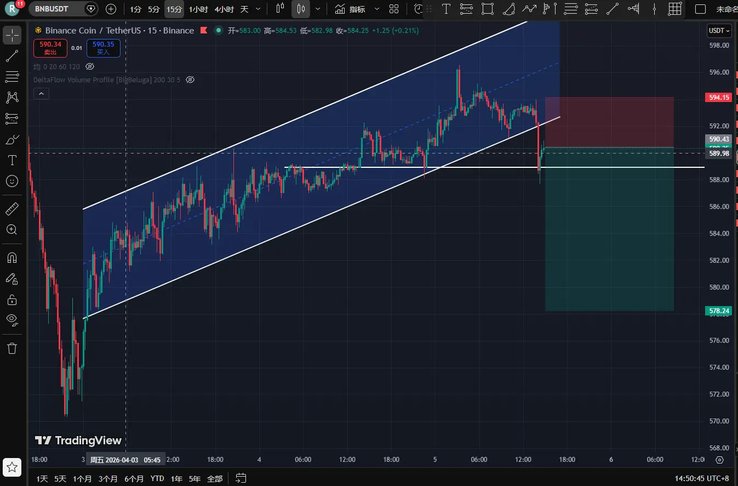Set the date range to 3个月
738x486 pixels.
tap(108, 478)
